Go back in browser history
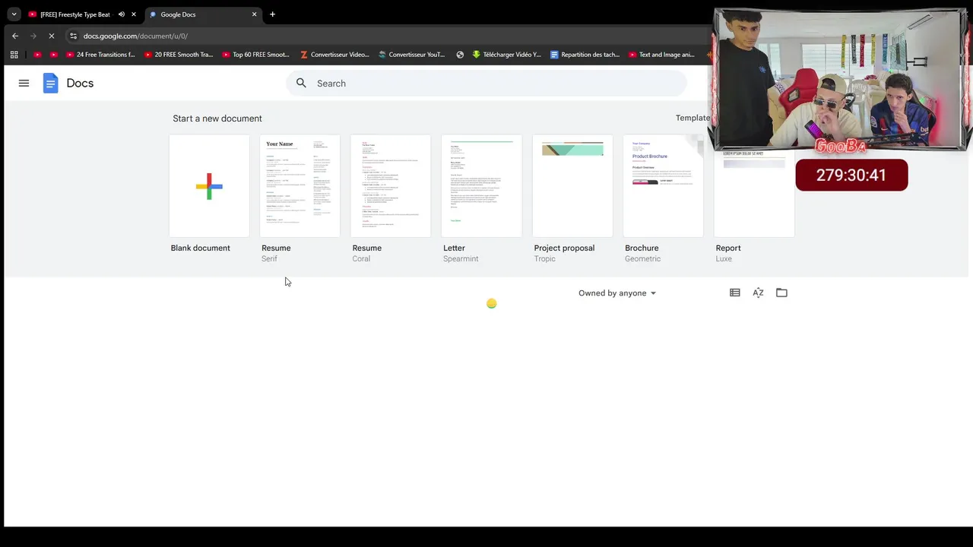Viewport: 973px width, 547px height. (15, 36)
